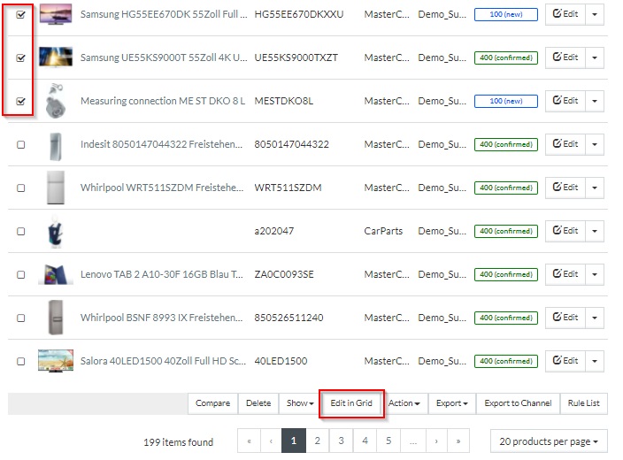Click Edit in Grid button
Image resolution: width=623 pixels, height=460 pixels.
coord(351,403)
